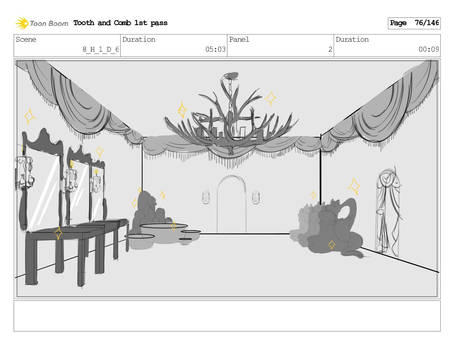The width and height of the screenshot is (455, 352).
Task: Click the 'Panel' header label
Action: (239, 39)
